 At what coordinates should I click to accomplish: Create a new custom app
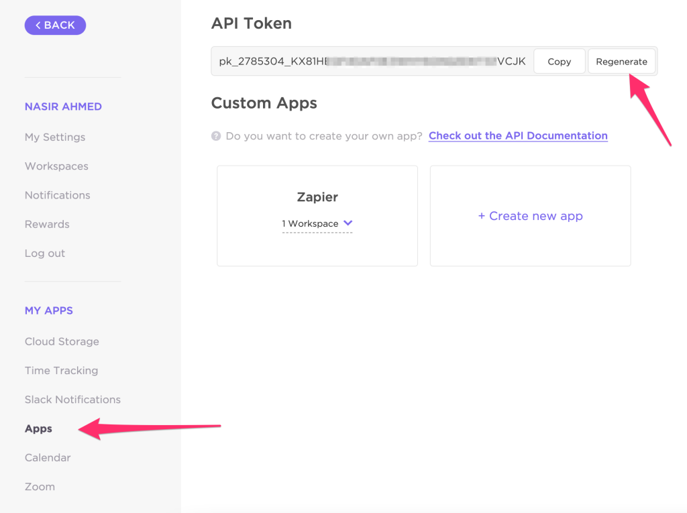[x=530, y=216]
